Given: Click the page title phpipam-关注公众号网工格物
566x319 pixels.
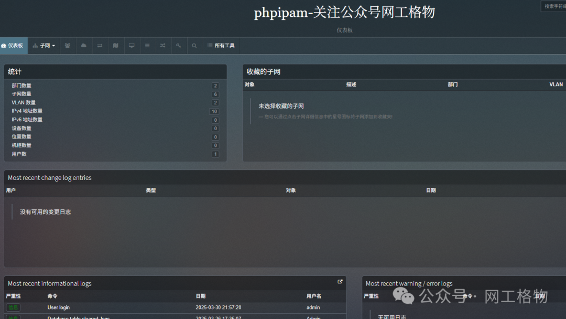Looking at the screenshot, I should (344, 12).
